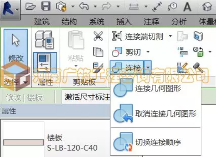Click the Remove Paint icon
This screenshot has width=216, height=157.
tap(198, 52)
